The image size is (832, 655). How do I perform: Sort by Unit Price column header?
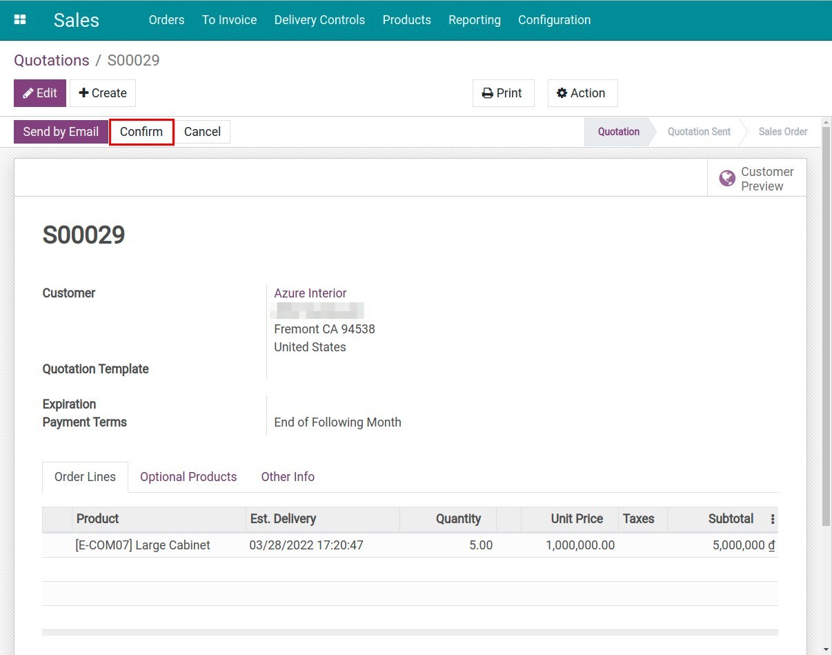[569, 519]
